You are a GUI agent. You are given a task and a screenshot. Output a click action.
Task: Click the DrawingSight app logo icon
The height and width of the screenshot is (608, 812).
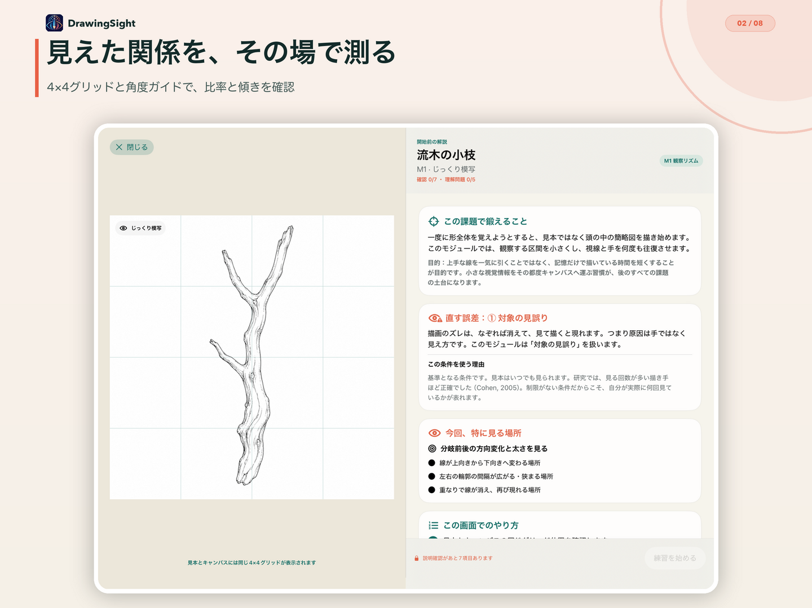click(x=54, y=23)
